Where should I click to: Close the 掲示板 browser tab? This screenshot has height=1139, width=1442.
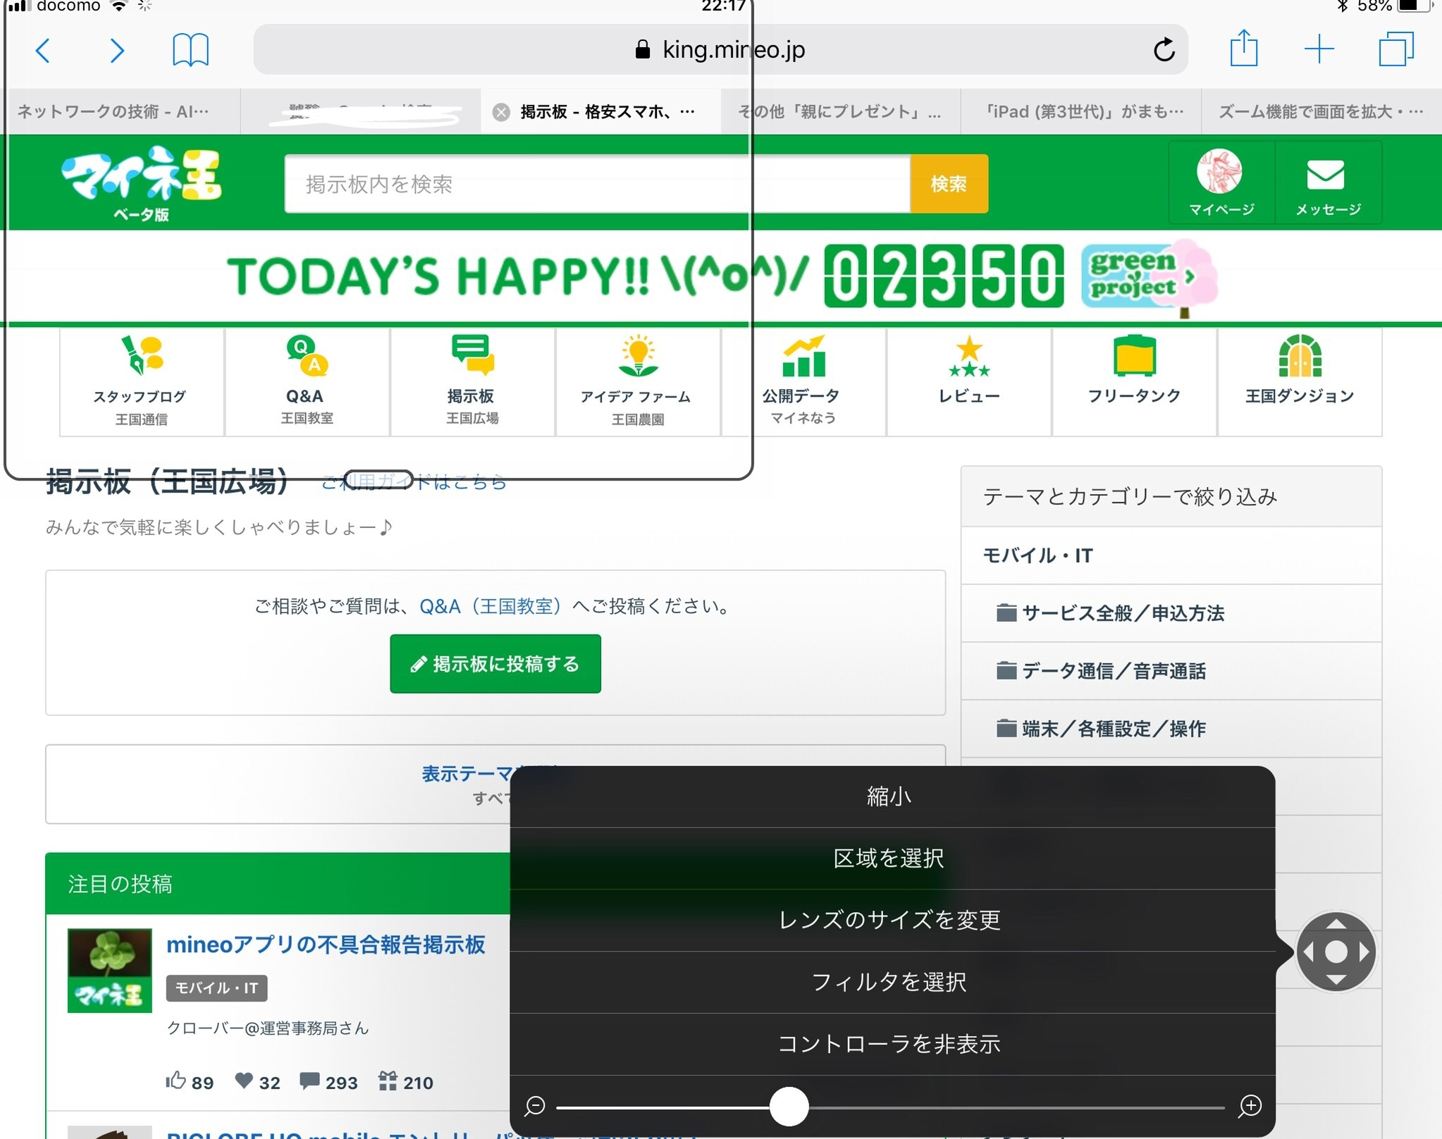point(501,112)
